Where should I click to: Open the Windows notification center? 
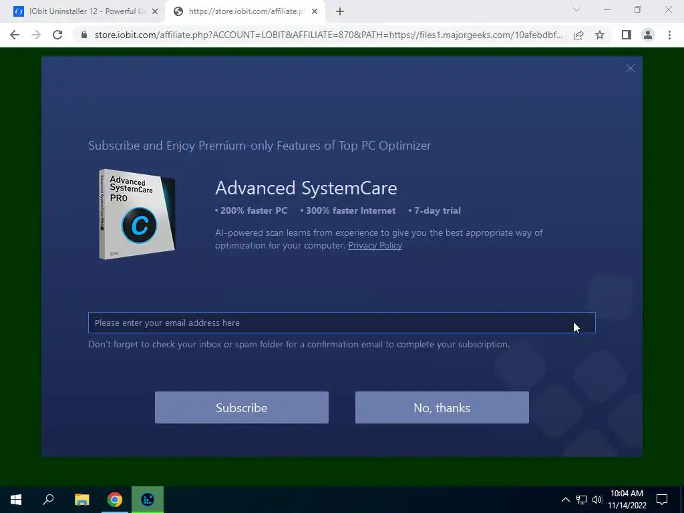[662, 500]
